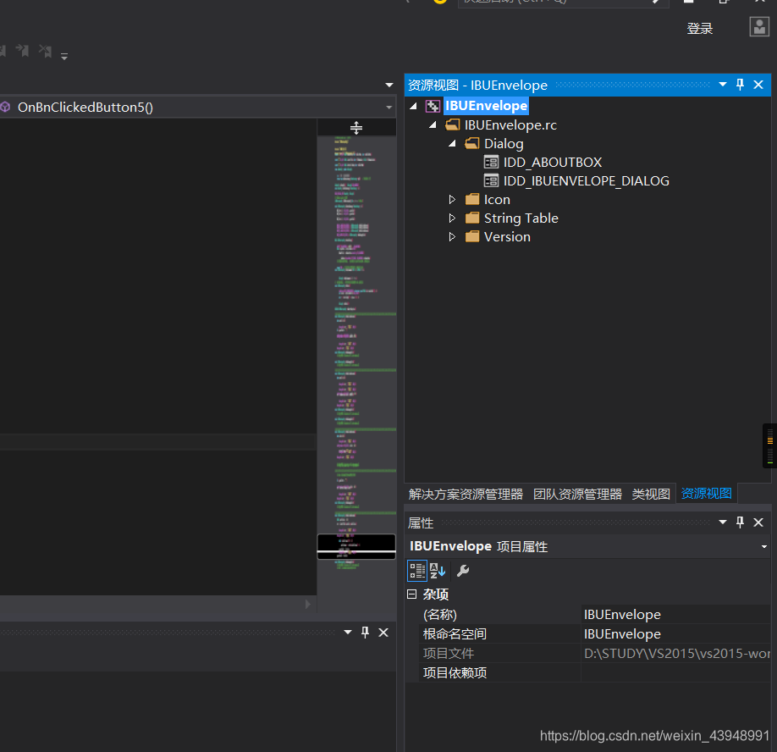Open Resource View window options dropdown

point(723,85)
